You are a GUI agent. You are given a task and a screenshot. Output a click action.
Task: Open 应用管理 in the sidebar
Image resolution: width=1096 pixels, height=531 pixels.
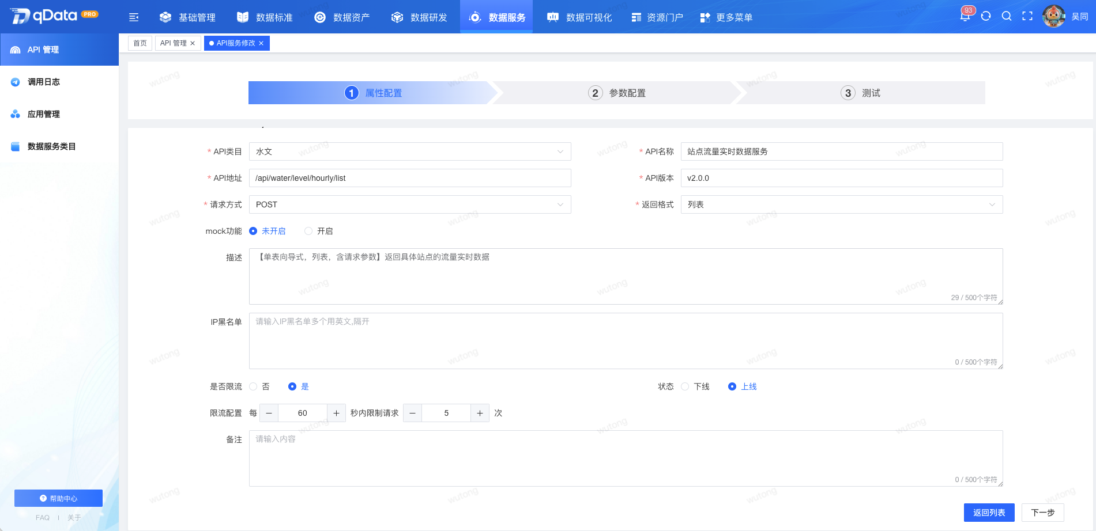click(x=59, y=115)
